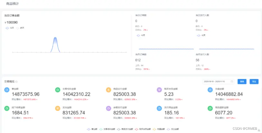Click the 交易毛利金额 value 14042310.22
262x133 pixels.
pyautogui.click(x=76, y=94)
